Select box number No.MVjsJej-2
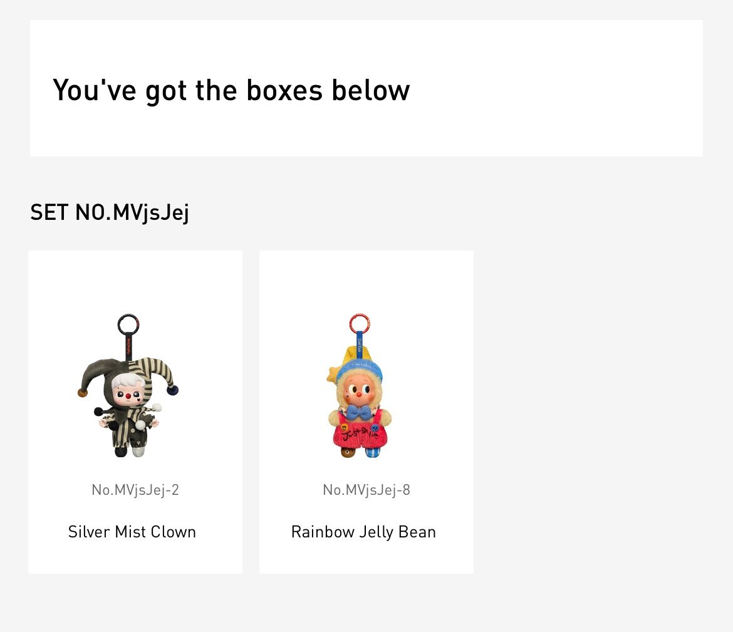This screenshot has width=733, height=632. [135, 490]
